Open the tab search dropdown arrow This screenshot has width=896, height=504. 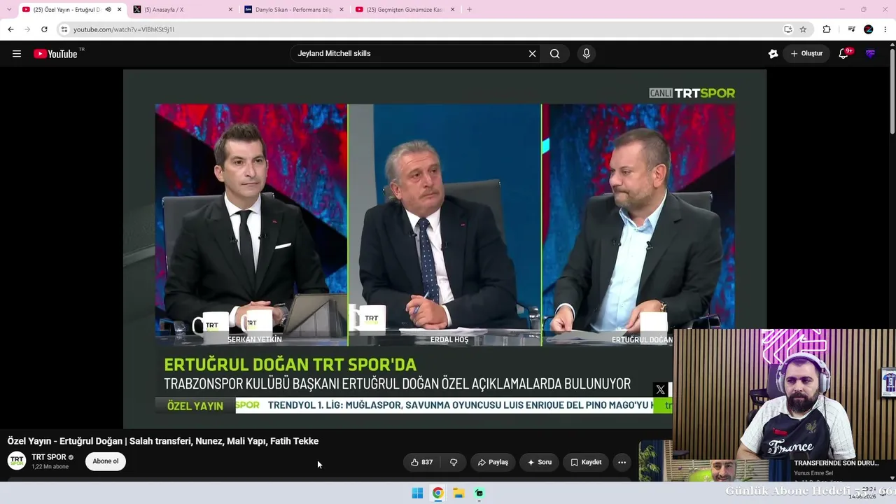(x=9, y=10)
